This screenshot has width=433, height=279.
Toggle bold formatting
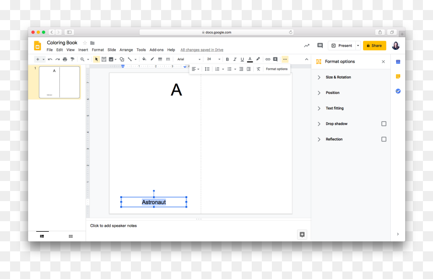click(227, 59)
